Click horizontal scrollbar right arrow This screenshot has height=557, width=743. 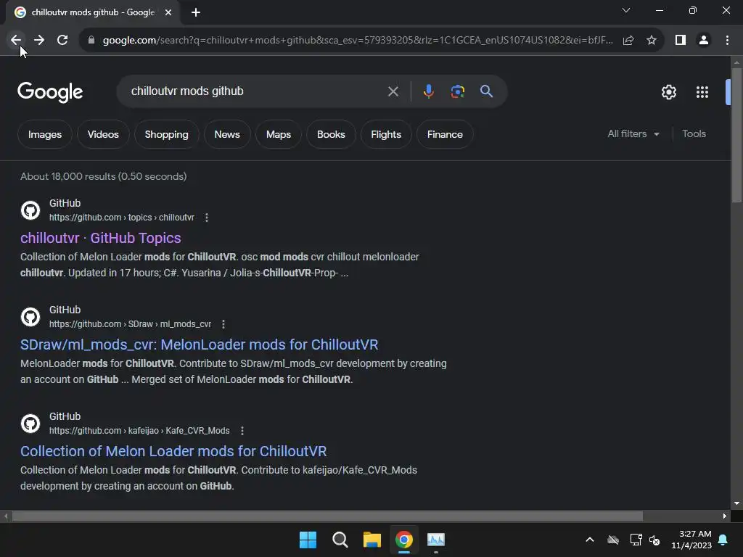point(725,516)
